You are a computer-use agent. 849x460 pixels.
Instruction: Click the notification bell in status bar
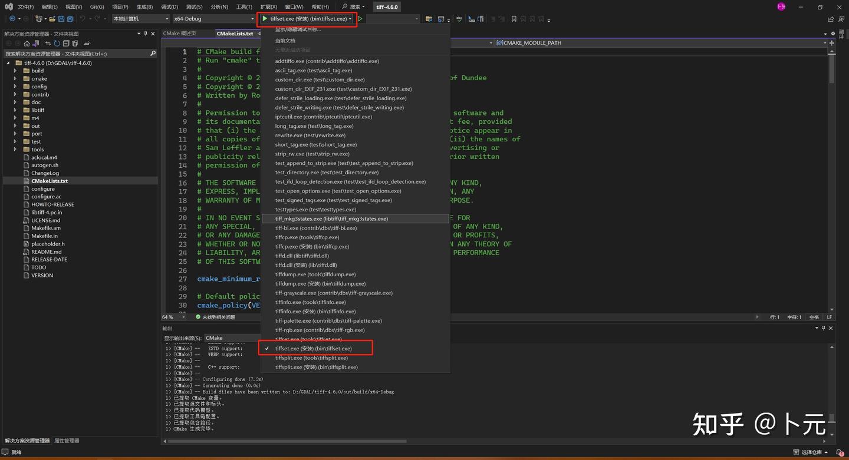(840, 452)
